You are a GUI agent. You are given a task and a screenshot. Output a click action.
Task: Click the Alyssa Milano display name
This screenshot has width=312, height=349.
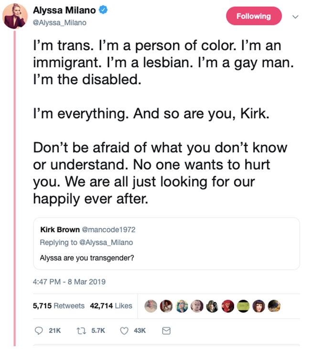[64, 11]
